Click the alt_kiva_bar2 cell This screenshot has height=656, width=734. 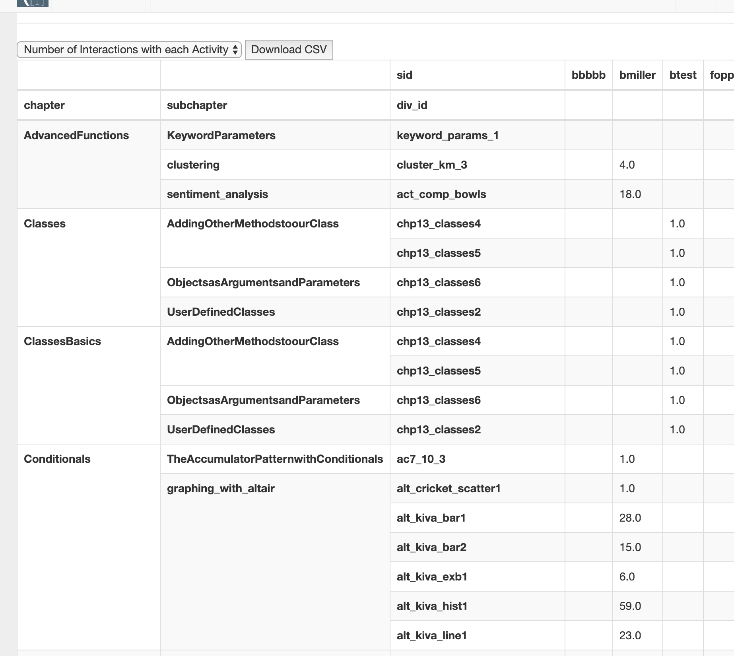point(478,547)
